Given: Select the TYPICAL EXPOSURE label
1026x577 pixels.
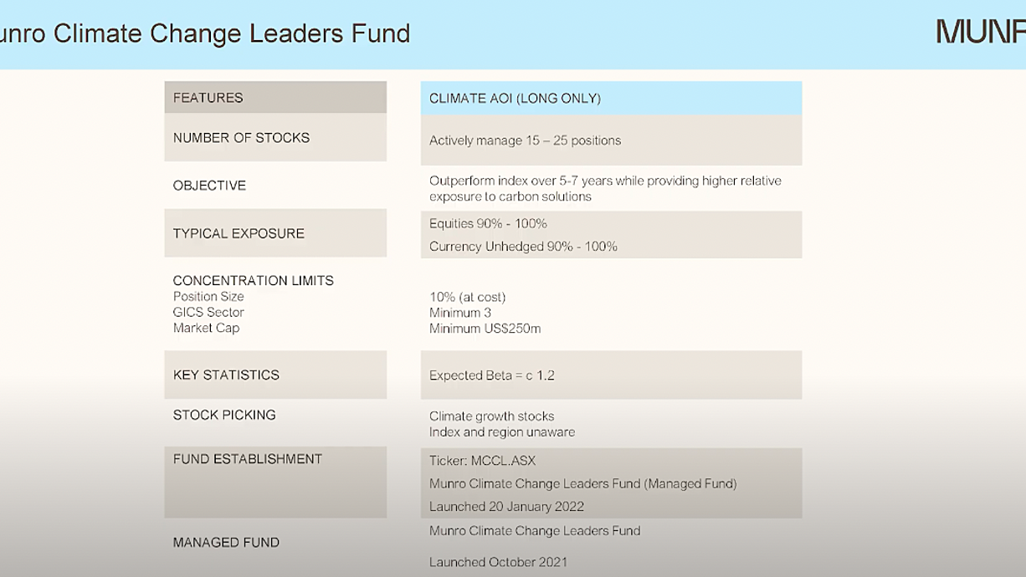Looking at the screenshot, I should (239, 233).
